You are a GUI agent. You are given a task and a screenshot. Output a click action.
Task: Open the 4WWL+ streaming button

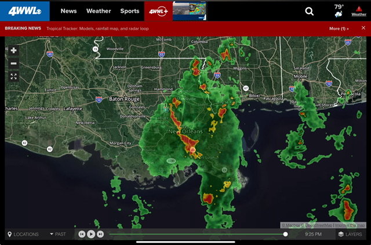click(158, 11)
